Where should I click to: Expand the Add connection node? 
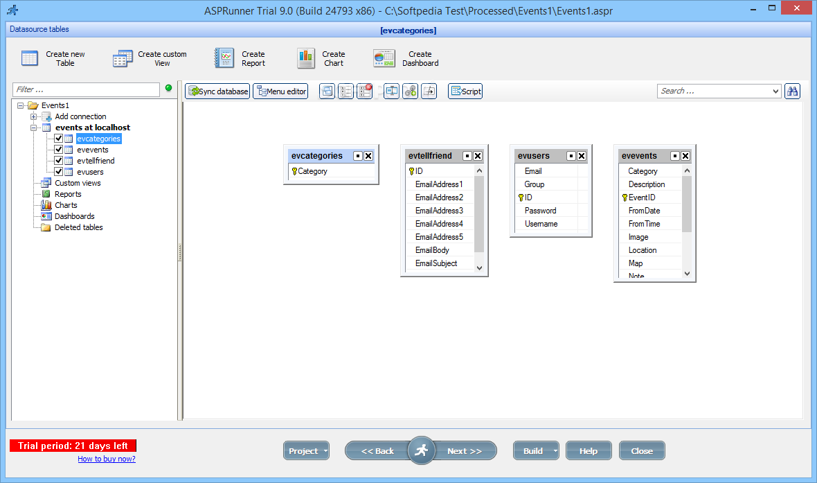click(33, 116)
